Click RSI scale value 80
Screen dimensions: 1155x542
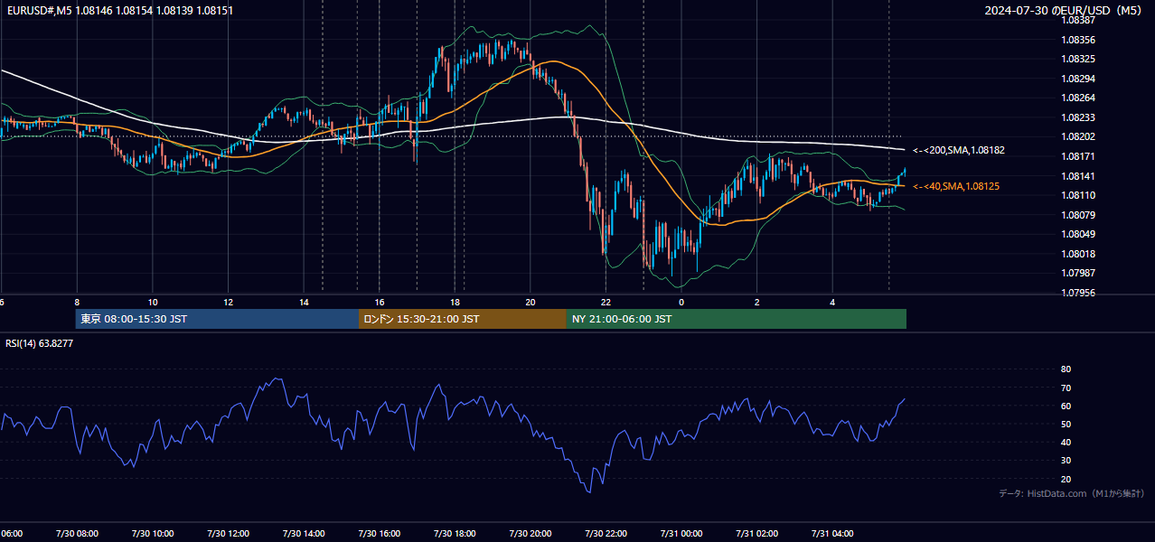(1066, 369)
